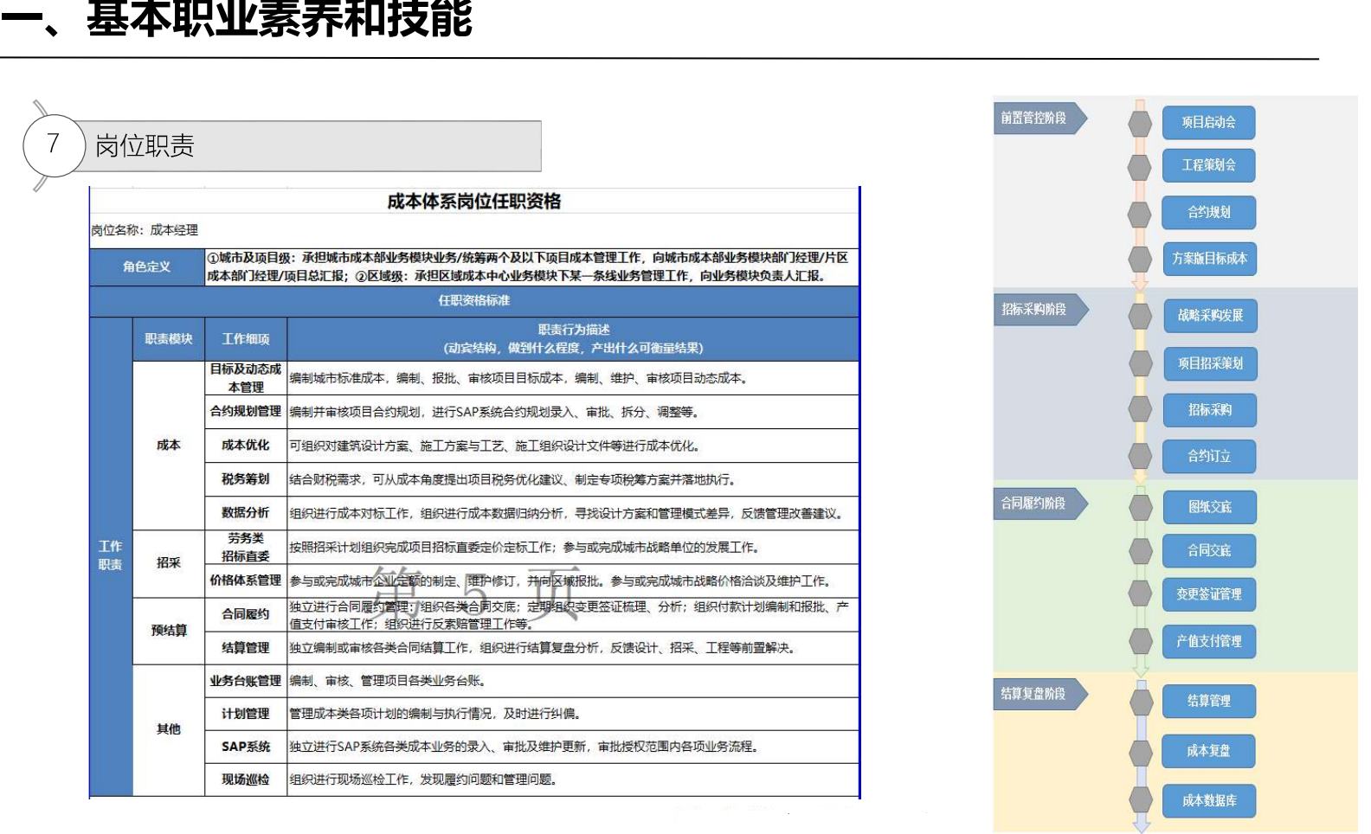
Task: Click the 结算管理 box in the flowchart
Action: pyautogui.click(x=1209, y=701)
